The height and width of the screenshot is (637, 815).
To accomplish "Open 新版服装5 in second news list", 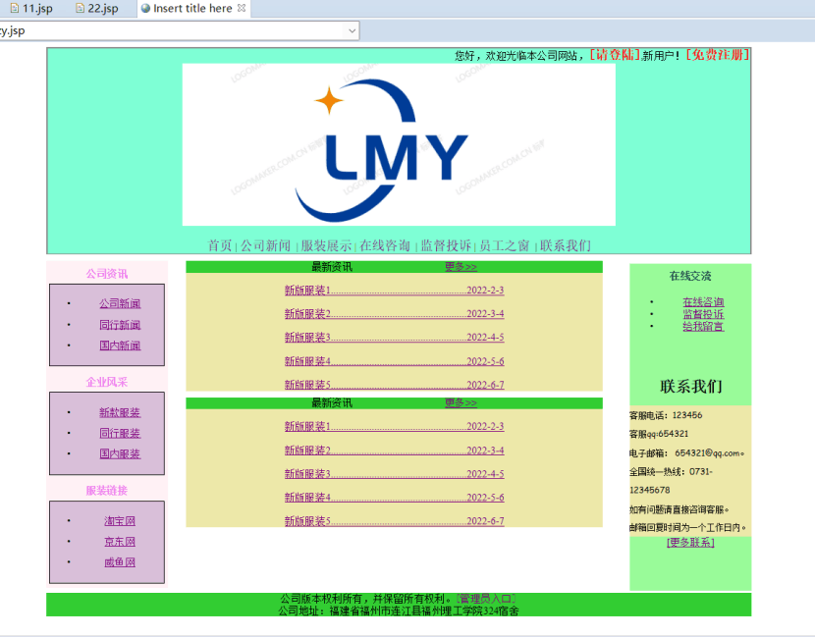I will click(394, 520).
